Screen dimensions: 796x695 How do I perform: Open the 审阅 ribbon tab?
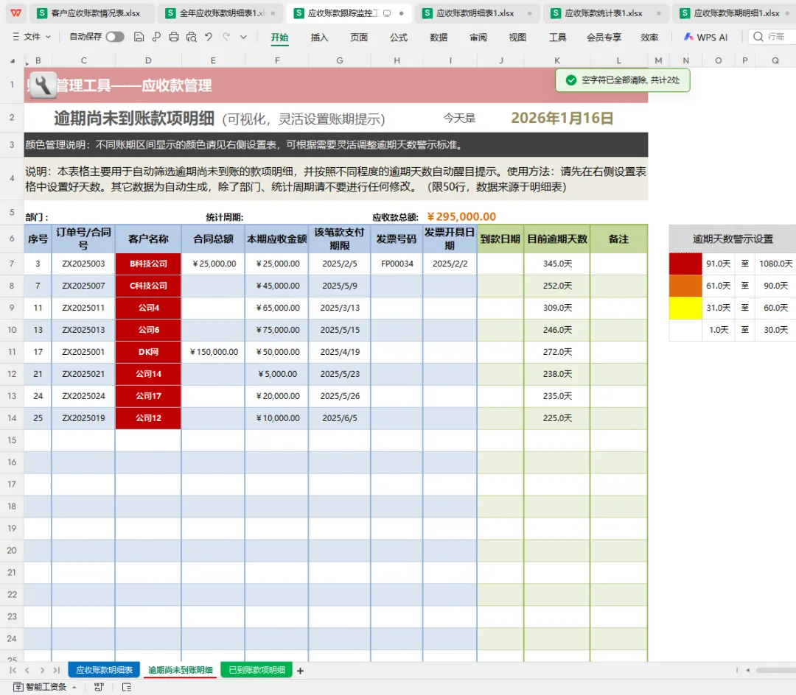[478, 37]
